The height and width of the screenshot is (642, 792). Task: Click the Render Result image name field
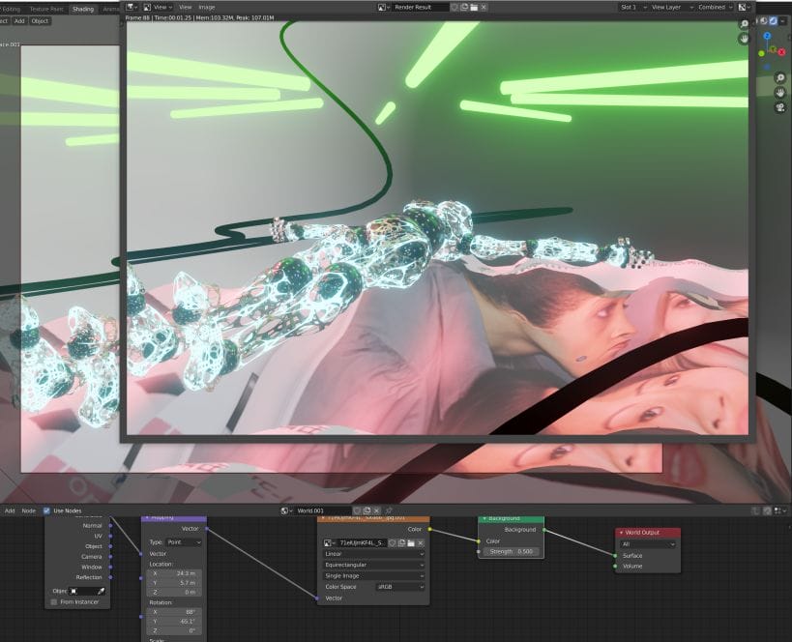[x=421, y=7]
